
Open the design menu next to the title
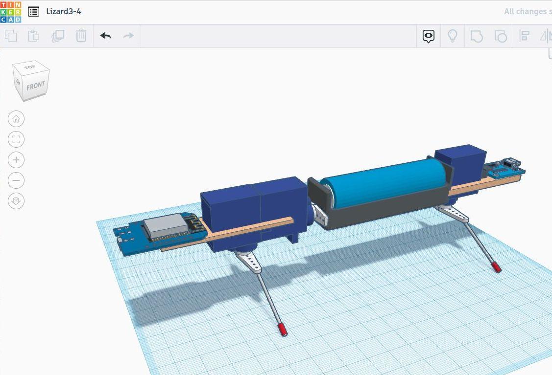click(33, 11)
